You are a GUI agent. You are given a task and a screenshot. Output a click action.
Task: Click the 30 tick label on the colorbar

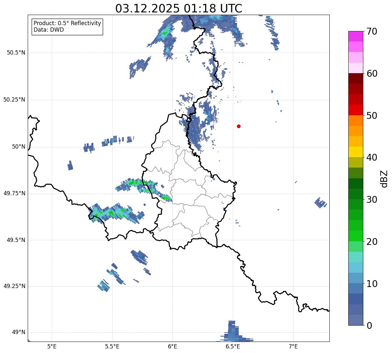(x=372, y=200)
